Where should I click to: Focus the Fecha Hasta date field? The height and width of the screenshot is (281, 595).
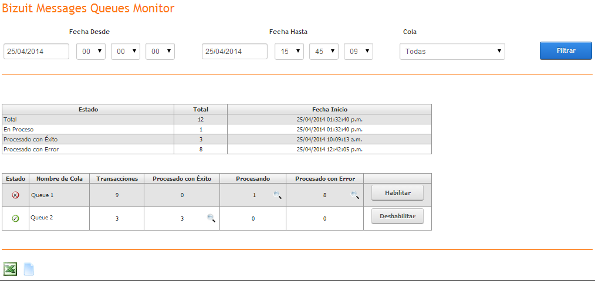235,51
